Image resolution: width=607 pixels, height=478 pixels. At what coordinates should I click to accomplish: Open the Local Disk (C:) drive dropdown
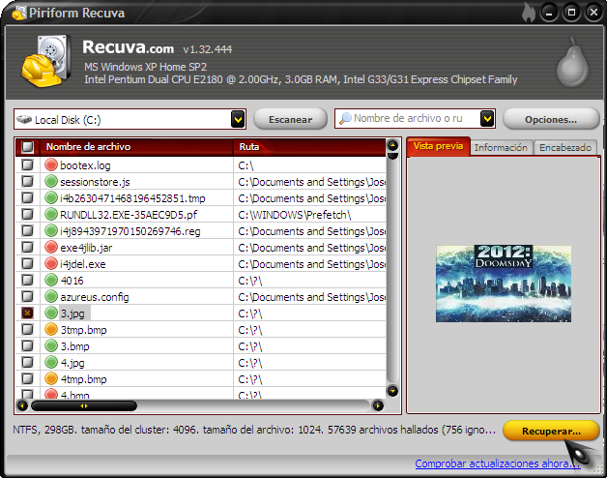238,119
